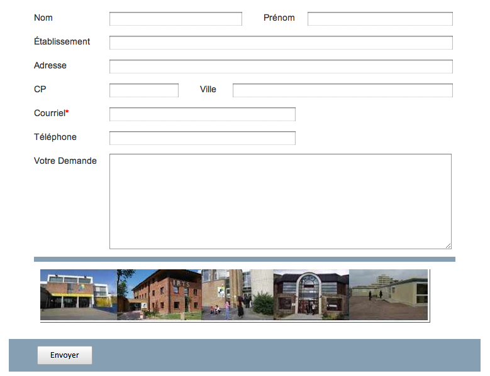Focus the CP postal code box
Image resolution: width=490 pixels, height=376 pixels.
(x=144, y=90)
